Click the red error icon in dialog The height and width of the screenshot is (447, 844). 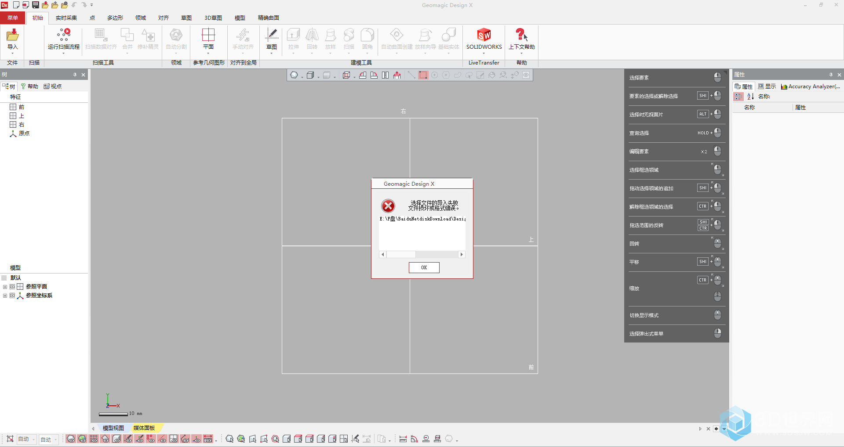pos(388,205)
